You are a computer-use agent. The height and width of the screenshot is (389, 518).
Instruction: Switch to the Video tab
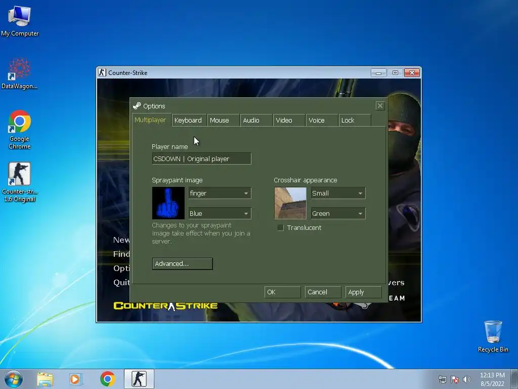(x=289, y=121)
